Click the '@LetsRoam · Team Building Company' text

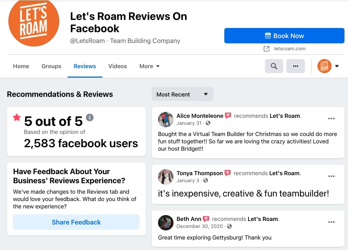125,41
